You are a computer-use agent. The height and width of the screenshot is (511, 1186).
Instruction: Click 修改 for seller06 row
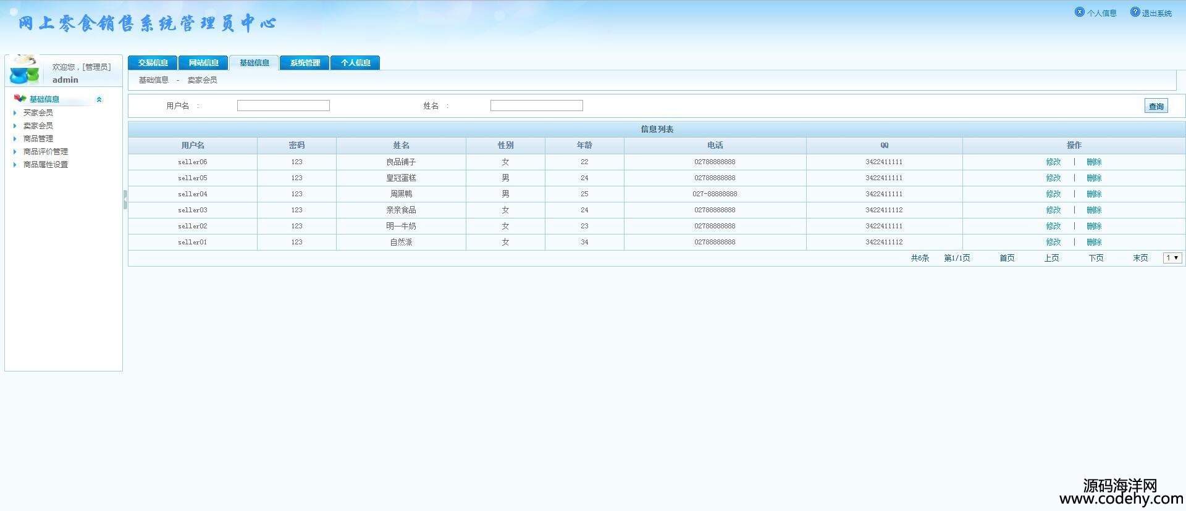click(1053, 162)
